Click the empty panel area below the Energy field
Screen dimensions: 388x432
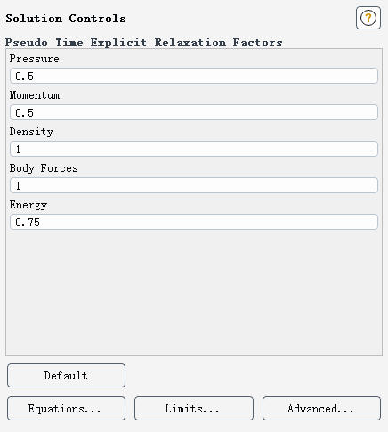click(194, 292)
